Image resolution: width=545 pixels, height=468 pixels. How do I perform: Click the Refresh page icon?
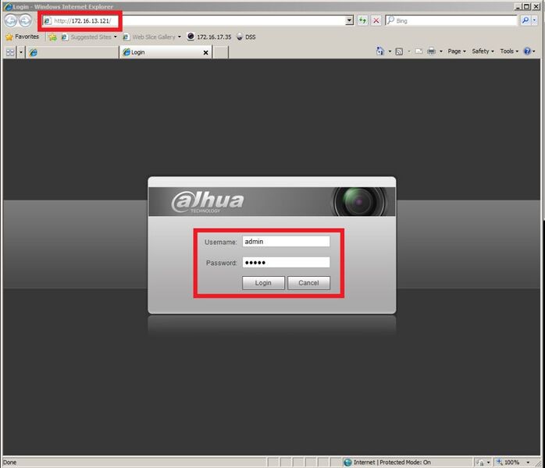point(362,21)
